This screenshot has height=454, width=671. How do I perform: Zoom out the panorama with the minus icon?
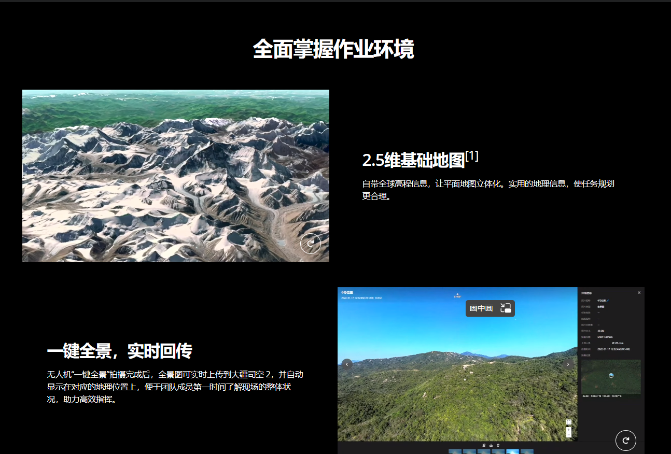[569, 435]
